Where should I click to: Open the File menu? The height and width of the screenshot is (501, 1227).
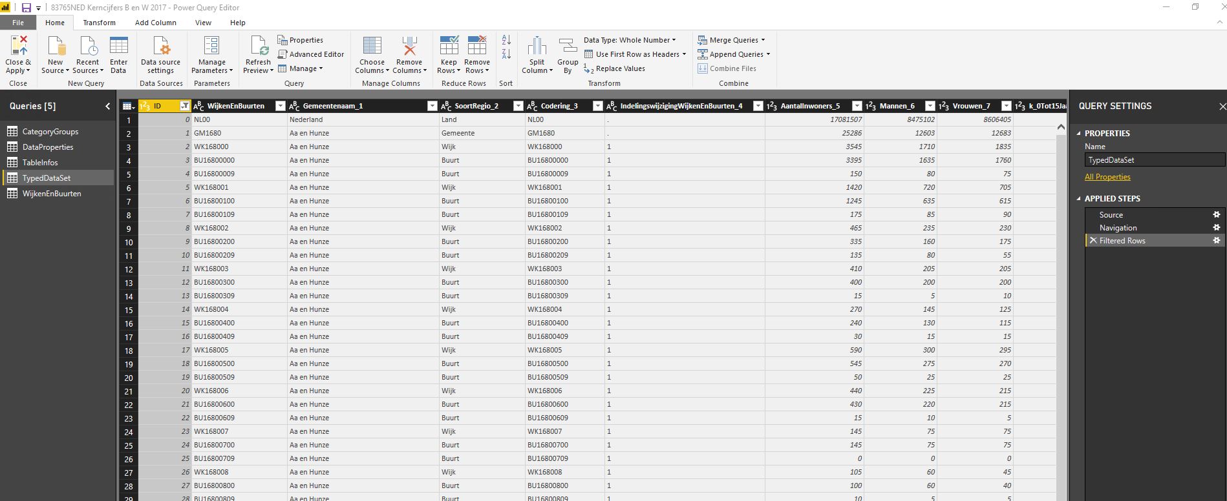coord(18,23)
